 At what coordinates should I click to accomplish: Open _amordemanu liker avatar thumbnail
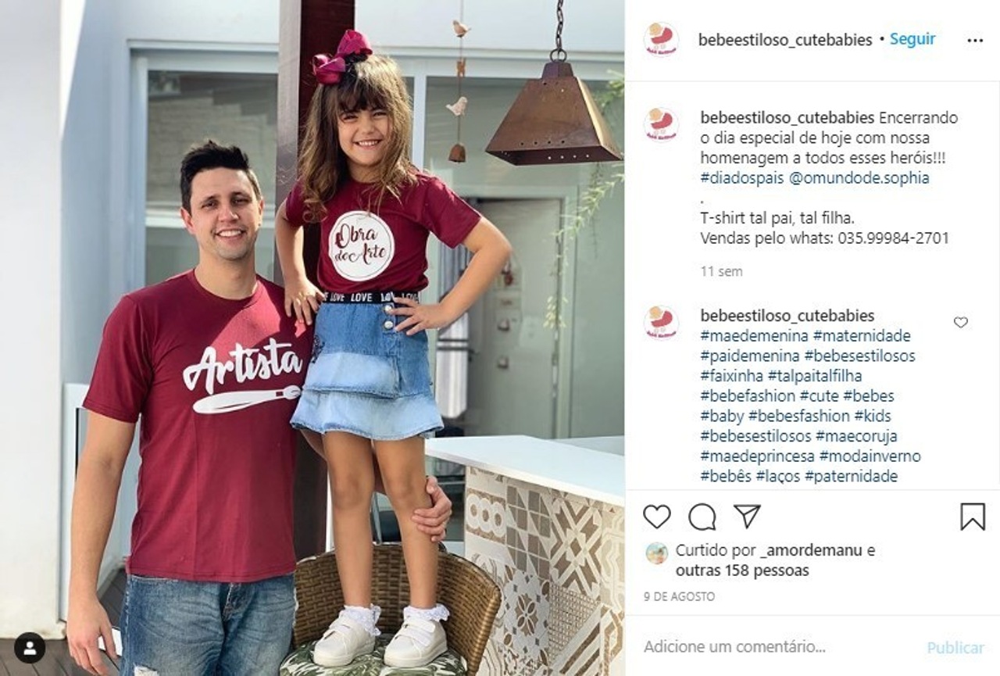[657, 553]
